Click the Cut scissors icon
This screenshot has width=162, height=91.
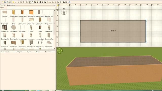click(18, 2)
